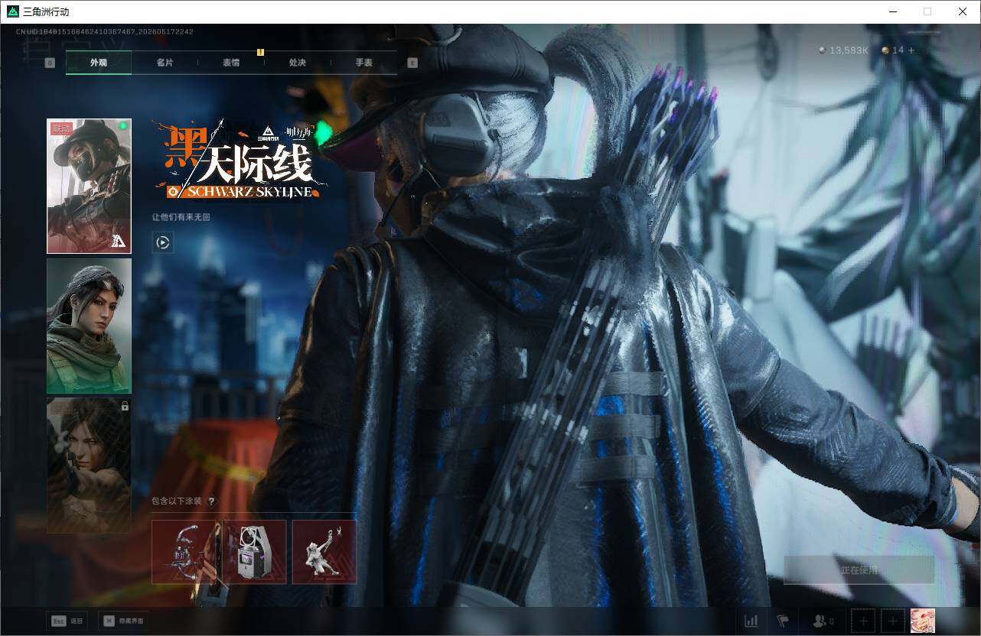Preview the included white device skin

tap(254, 552)
